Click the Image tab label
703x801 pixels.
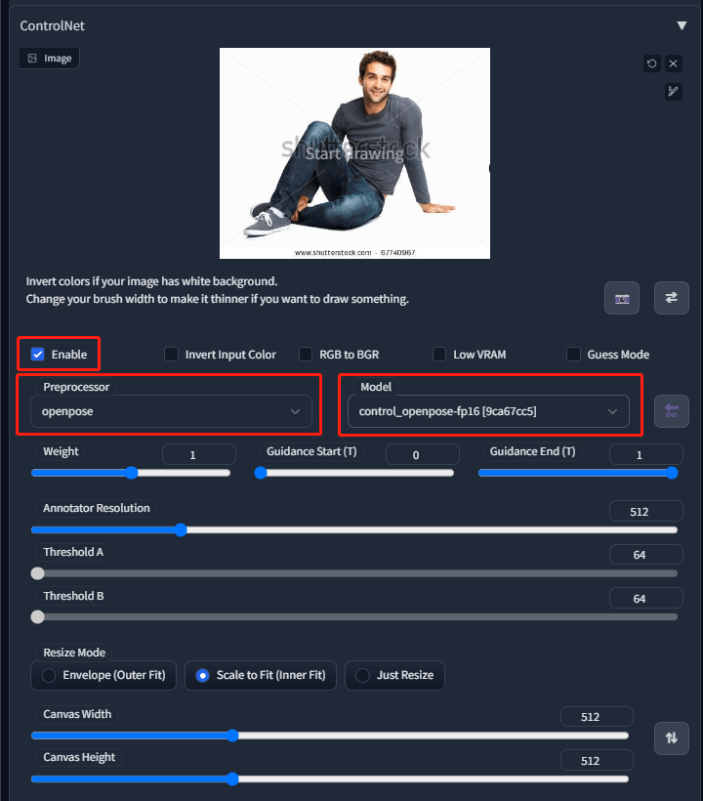coord(50,59)
